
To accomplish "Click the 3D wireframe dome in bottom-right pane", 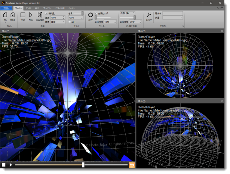I will coord(180,138).
